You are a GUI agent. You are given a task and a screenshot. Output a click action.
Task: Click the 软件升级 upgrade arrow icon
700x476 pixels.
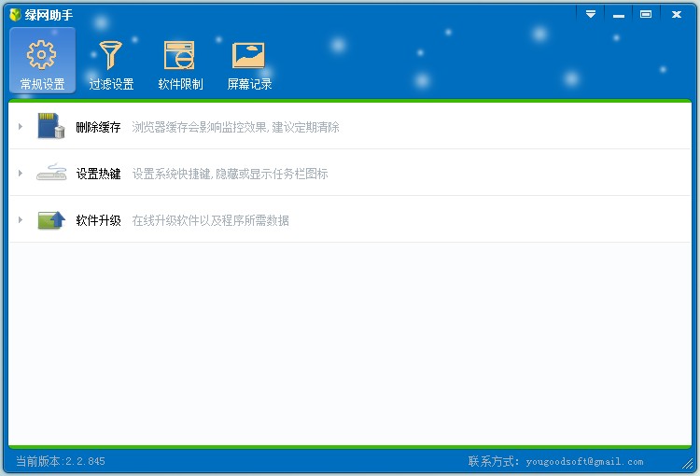51,220
